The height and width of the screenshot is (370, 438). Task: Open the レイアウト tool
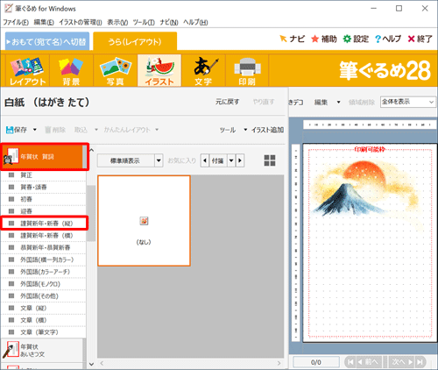click(x=28, y=71)
